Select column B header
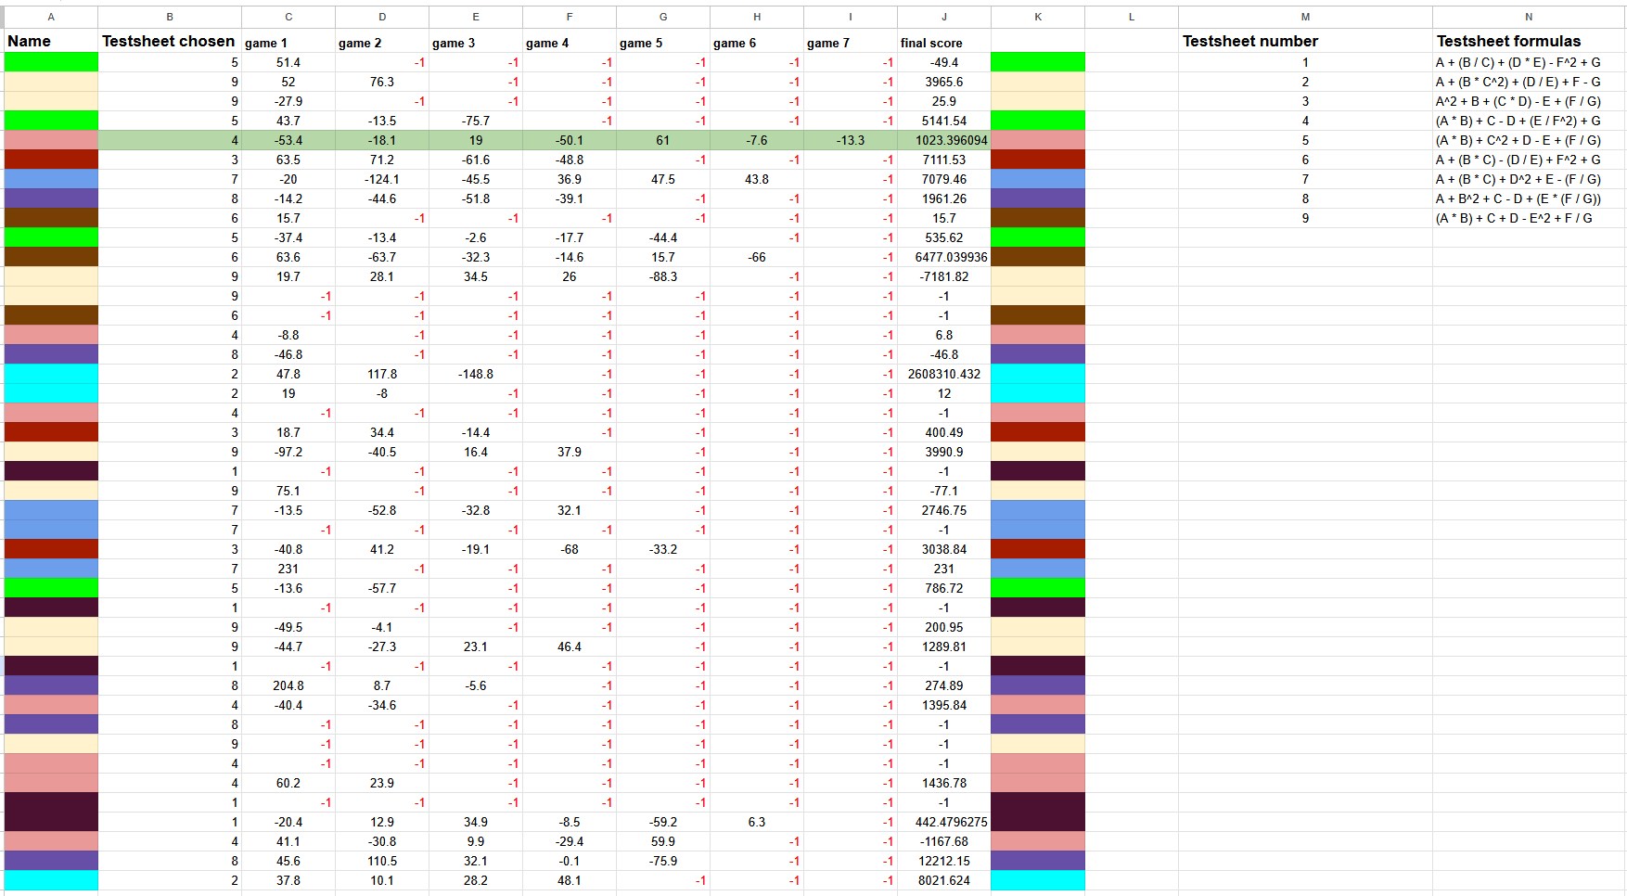Image resolution: width=1627 pixels, height=896 pixels. click(x=170, y=17)
